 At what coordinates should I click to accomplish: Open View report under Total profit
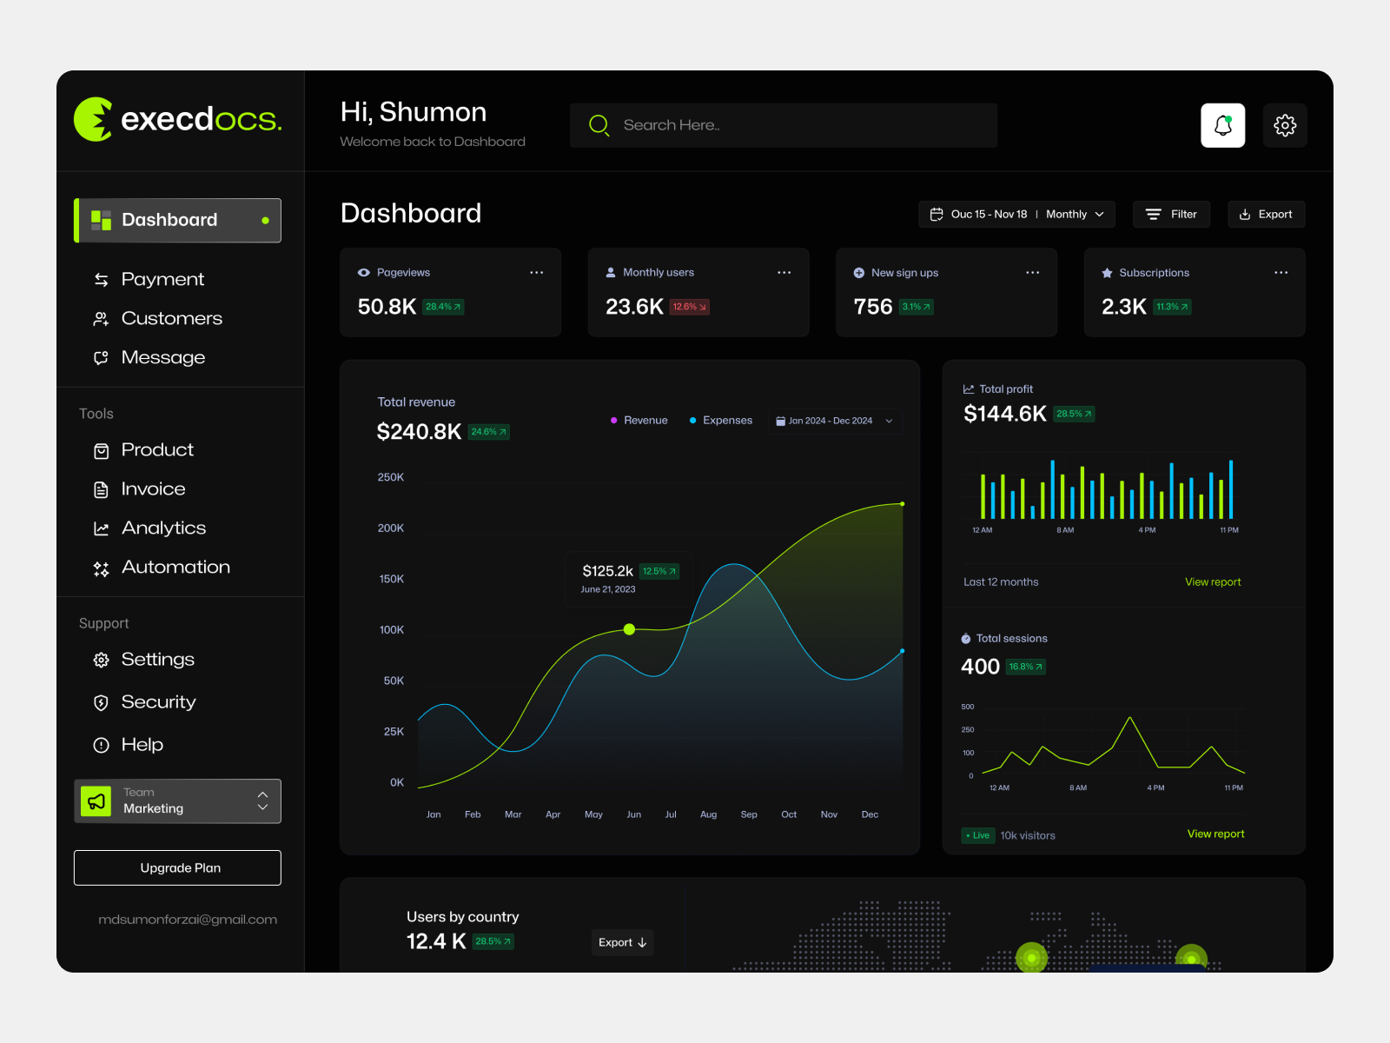pos(1213,582)
